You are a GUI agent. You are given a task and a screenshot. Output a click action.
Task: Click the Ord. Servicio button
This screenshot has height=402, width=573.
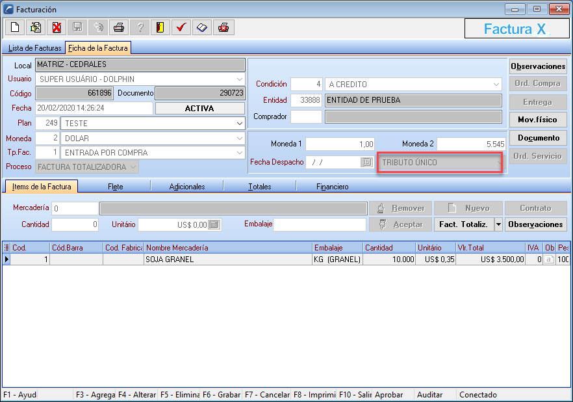[x=538, y=156]
